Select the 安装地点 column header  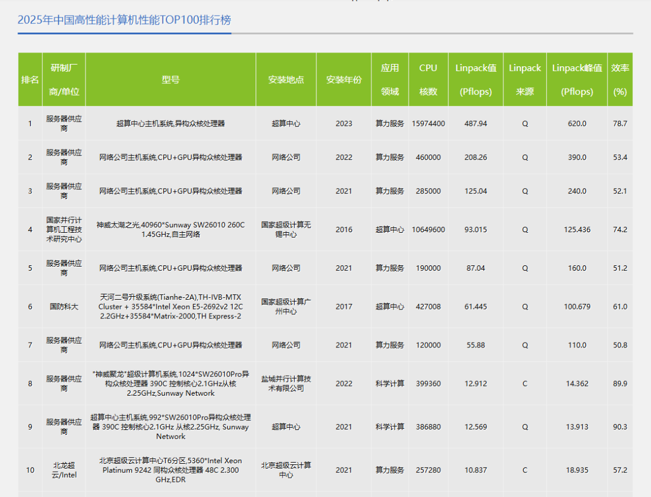tap(286, 80)
